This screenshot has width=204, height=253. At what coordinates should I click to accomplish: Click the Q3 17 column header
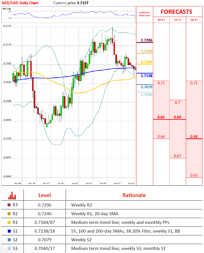[194, 20]
